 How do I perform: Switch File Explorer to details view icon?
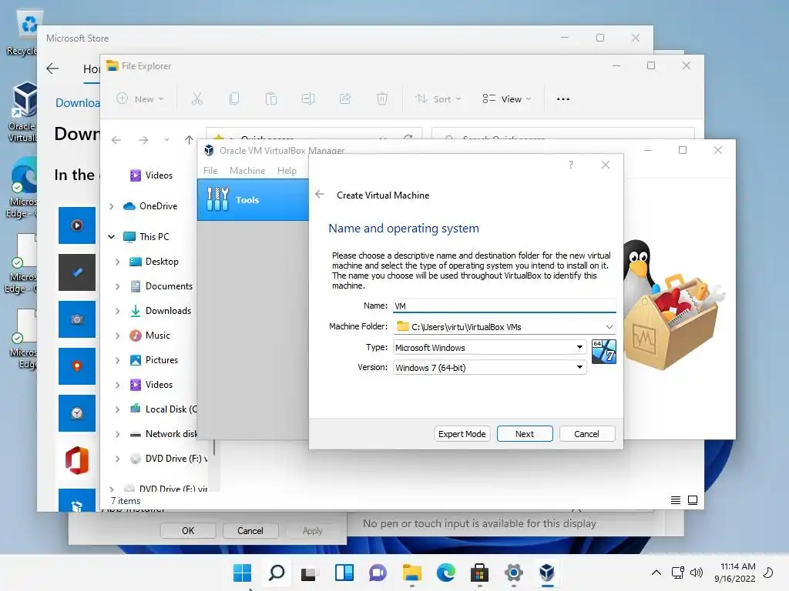[676, 500]
